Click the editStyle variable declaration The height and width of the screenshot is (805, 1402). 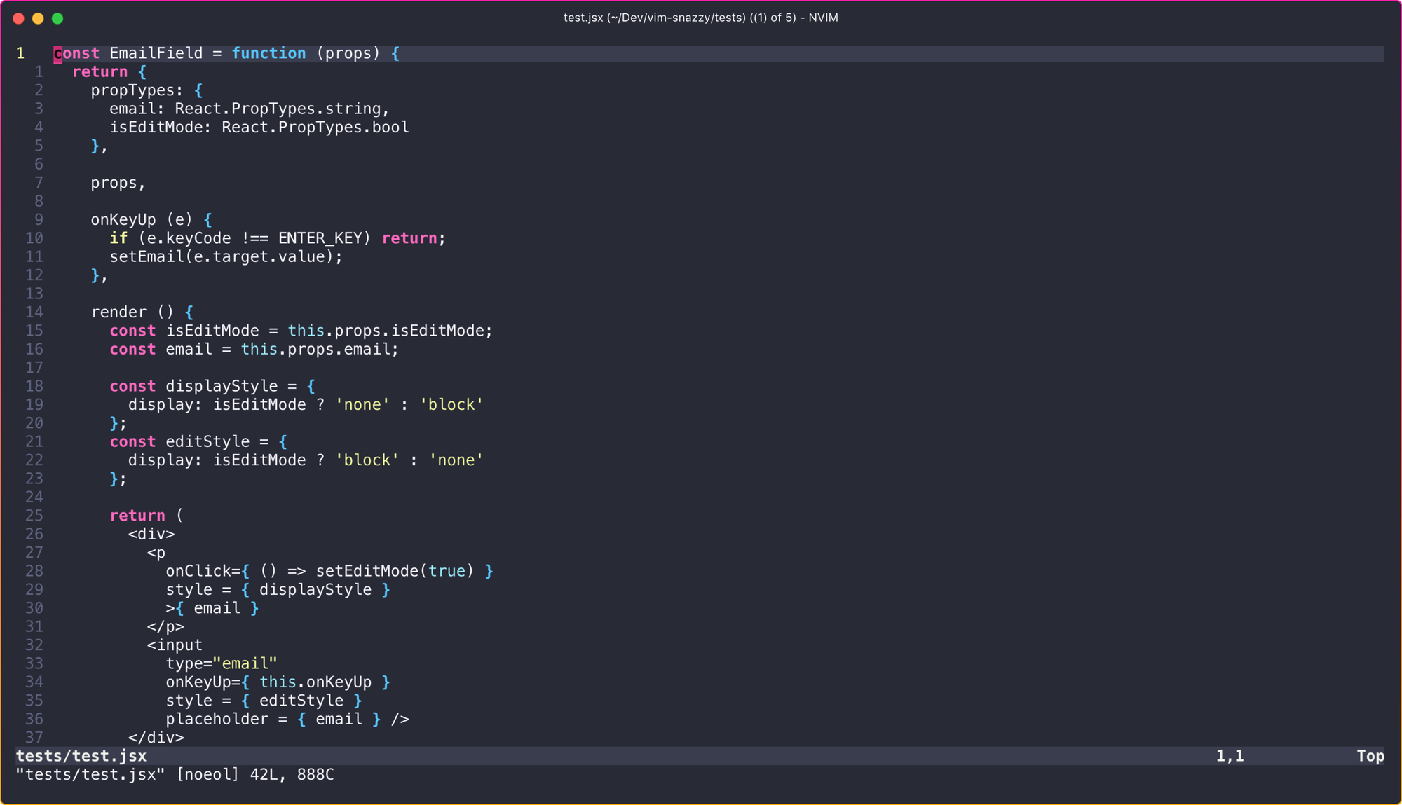[x=207, y=442]
